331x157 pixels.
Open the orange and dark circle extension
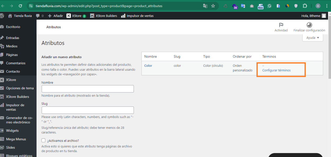pyautogui.click(x=287, y=6)
